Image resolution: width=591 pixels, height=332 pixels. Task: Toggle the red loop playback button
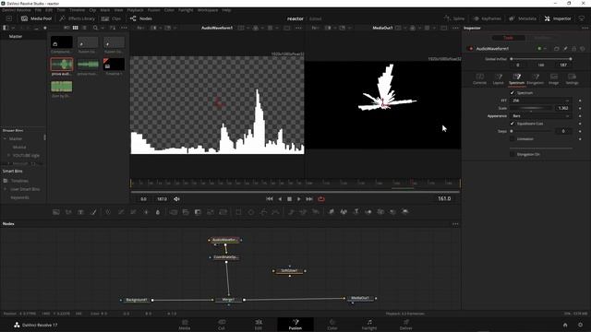click(x=321, y=199)
